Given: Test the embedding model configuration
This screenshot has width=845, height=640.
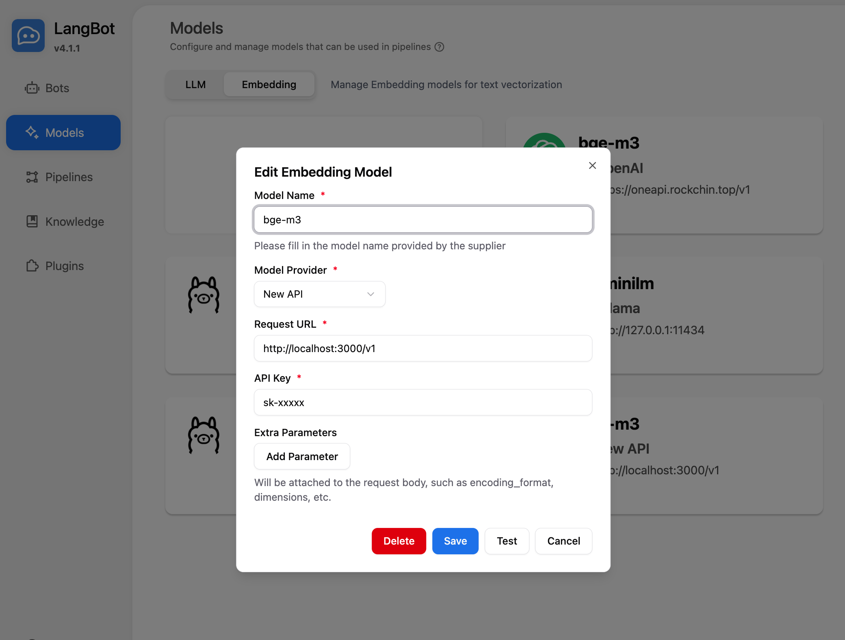Looking at the screenshot, I should 507,541.
